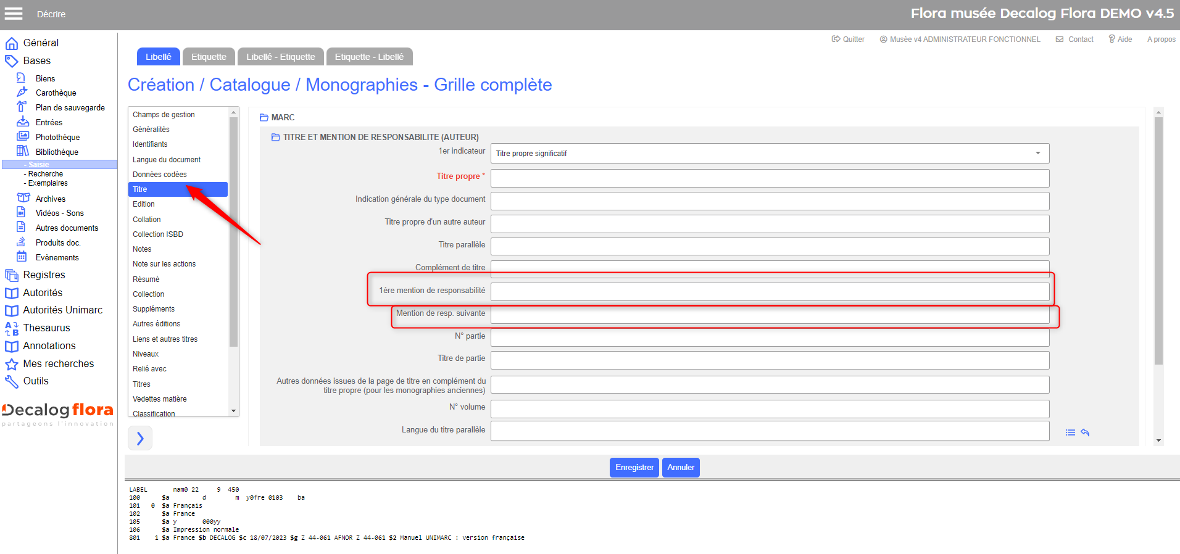Click the Annotations icon
Viewport: 1180px width, 554px height.
click(x=11, y=346)
